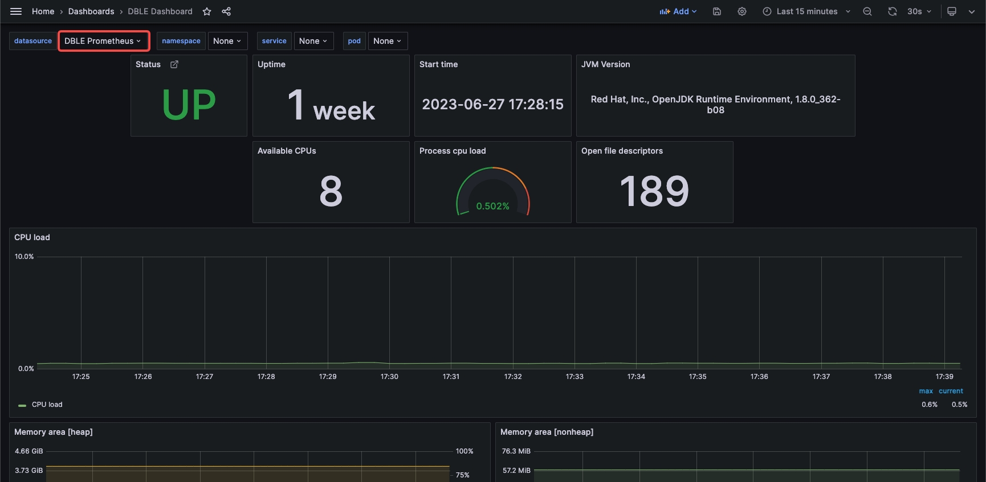
Task: Refresh the dashboard now
Action: (893, 11)
